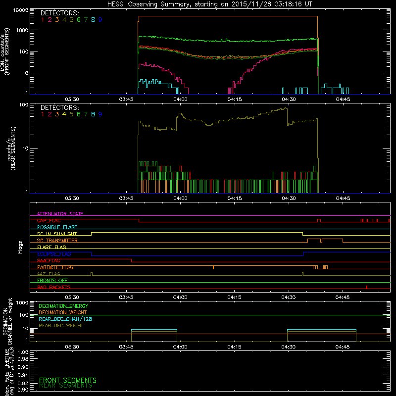Click the DETECTORS label in rear segments plot
The width and height of the screenshot is (396, 396).
[x=59, y=107]
